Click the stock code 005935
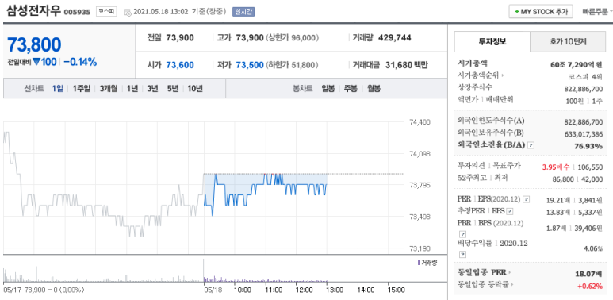 78,12
